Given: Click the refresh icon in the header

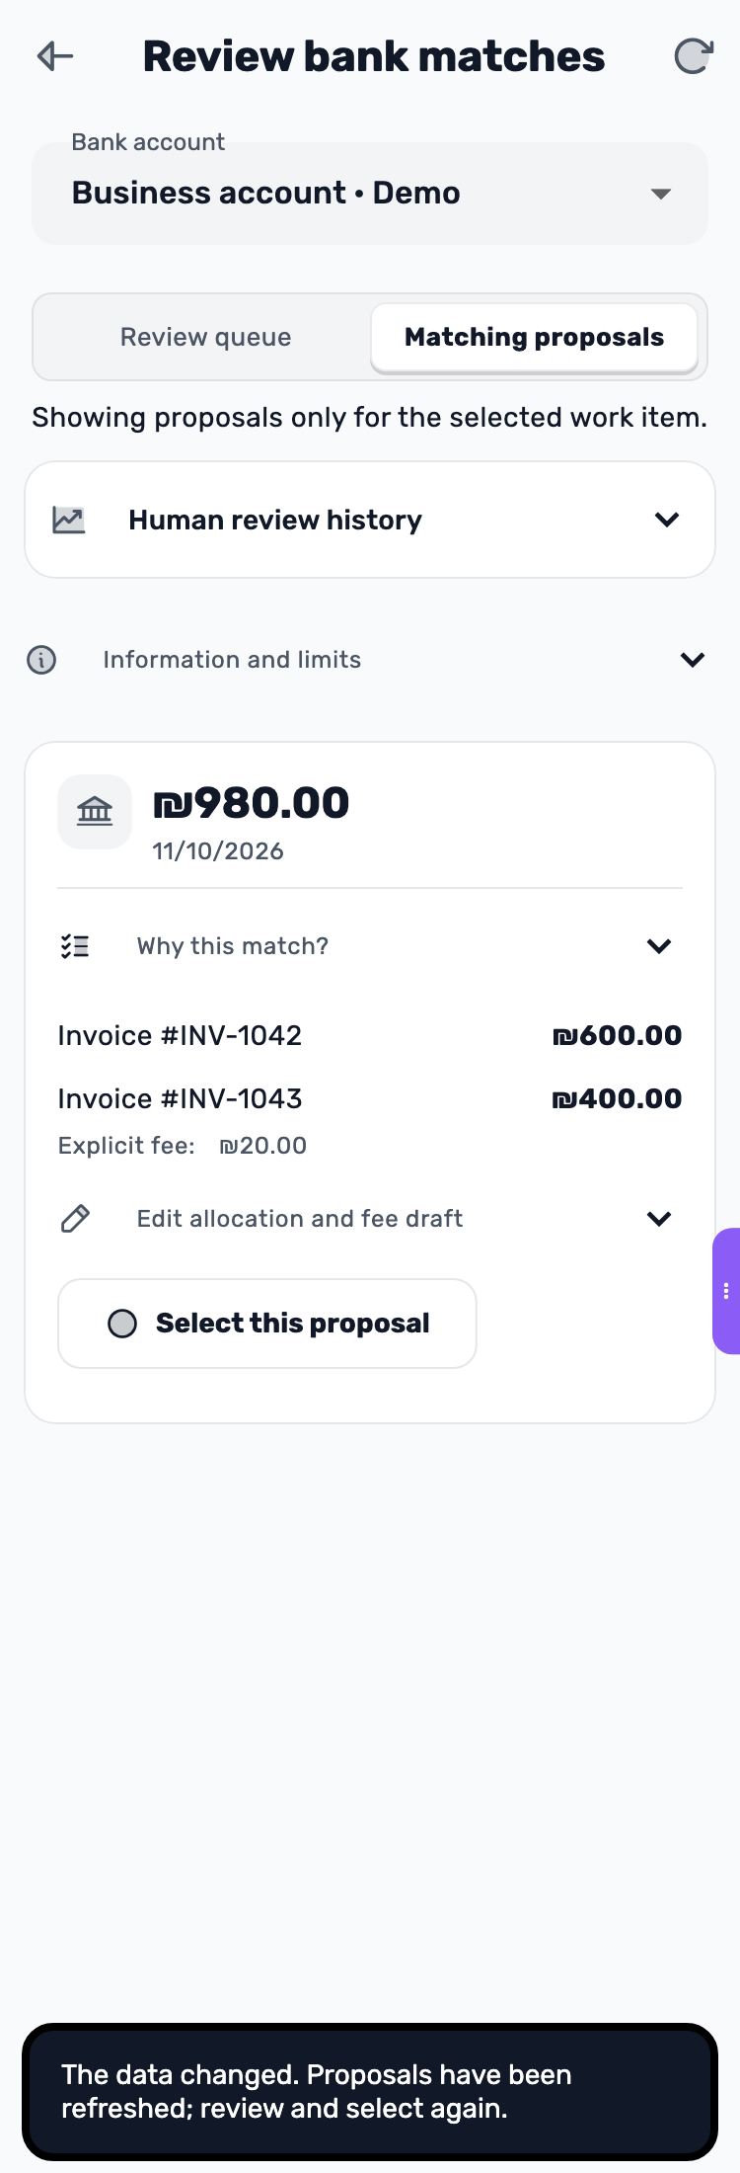Looking at the screenshot, I should [x=693, y=56].
